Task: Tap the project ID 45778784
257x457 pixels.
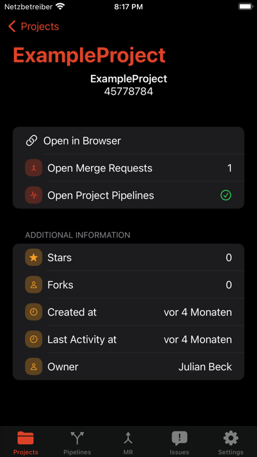Action: (128, 91)
